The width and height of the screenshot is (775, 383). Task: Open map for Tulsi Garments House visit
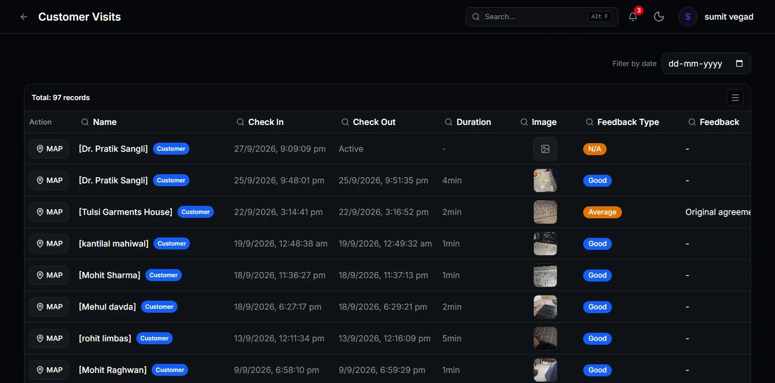click(x=49, y=212)
